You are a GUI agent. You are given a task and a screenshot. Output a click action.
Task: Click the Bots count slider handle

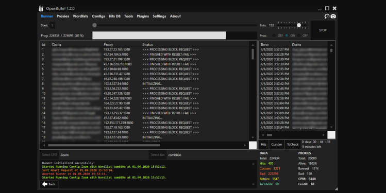point(299,25)
